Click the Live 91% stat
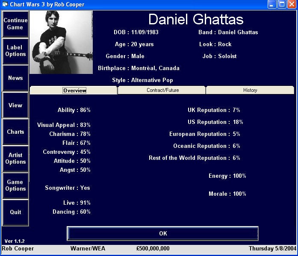Viewport: 298px width, 256px height. (77, 203)
